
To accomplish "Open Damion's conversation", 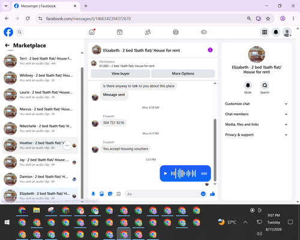I will (x=40, y=179).
